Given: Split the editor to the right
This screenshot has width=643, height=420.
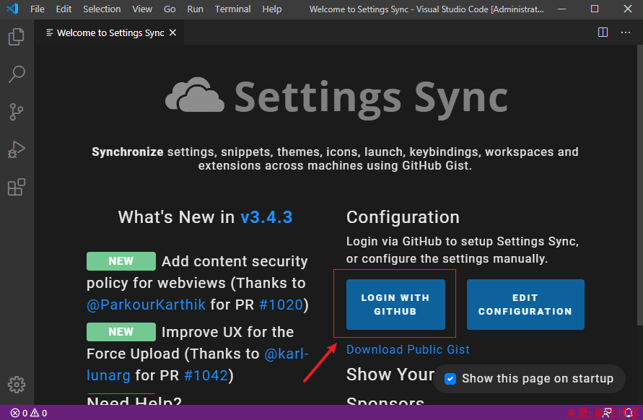Looking at the screenshot, I should 603,32.
